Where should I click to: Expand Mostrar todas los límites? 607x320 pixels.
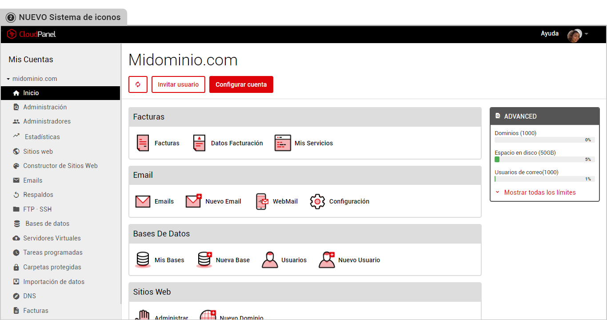tap(540, 192)
